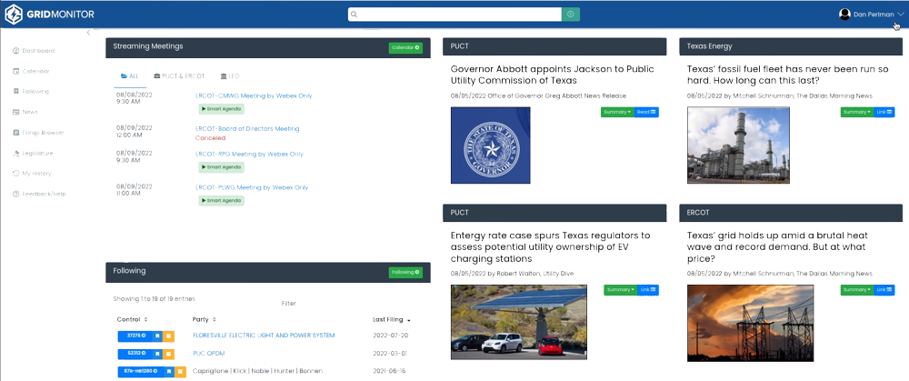Open Smart Agenda for ERCOT-PLWG meeting

(221, 201)
